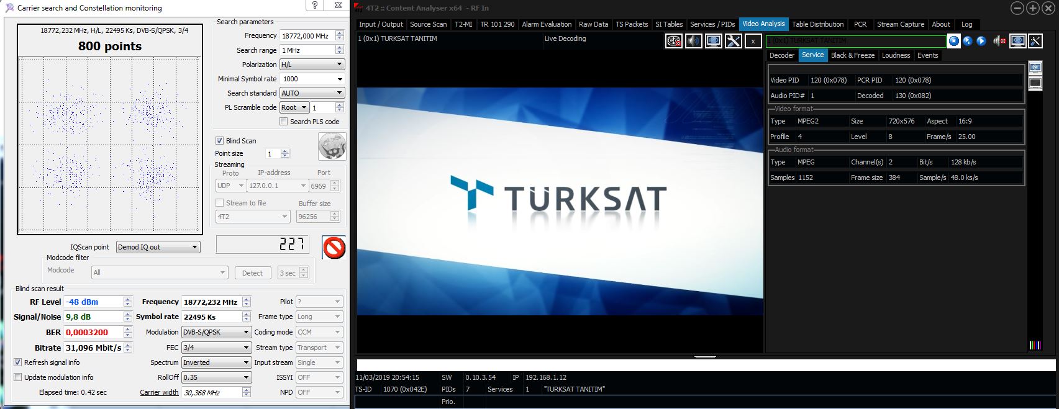This screenshot has height=409, width=1059.
Task: Open the Minimal Symbol rate dropdown
Action: tap(312, 79)
